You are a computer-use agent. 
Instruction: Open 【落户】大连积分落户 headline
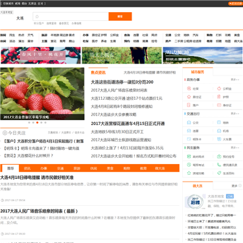click(44, 141)
